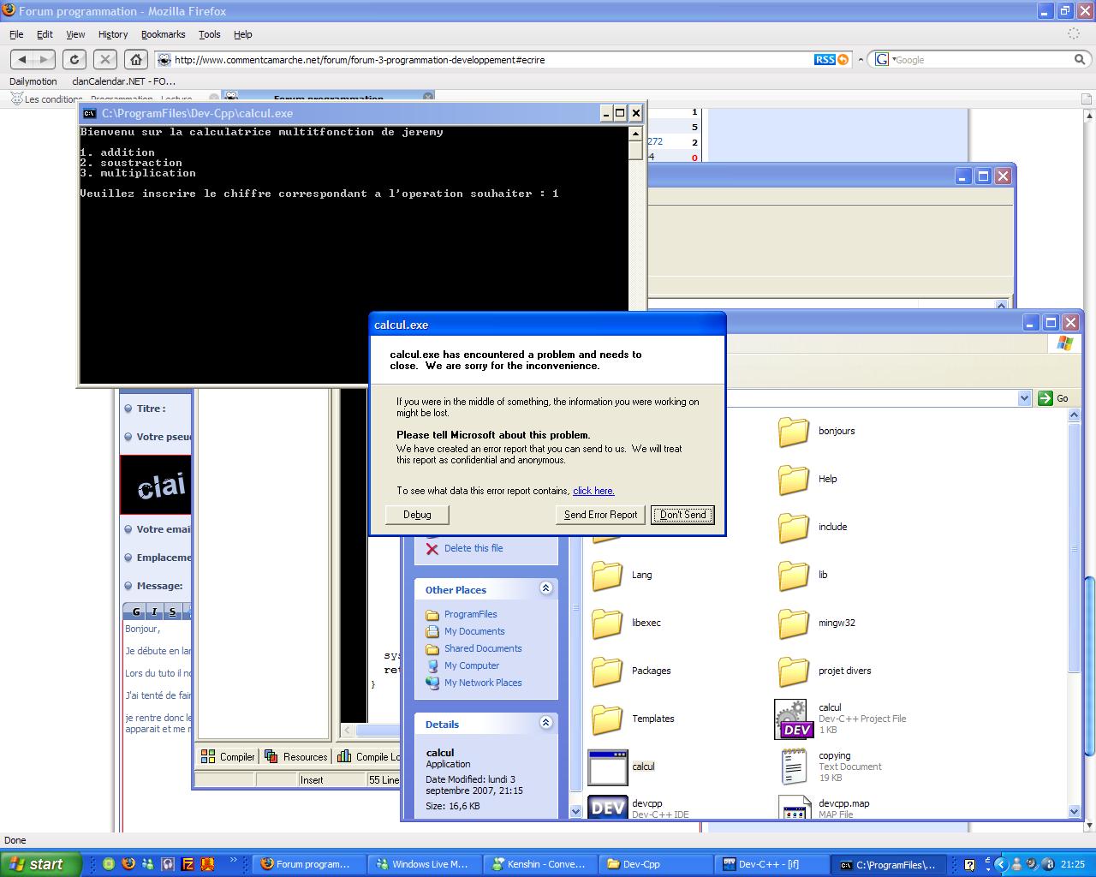Open the Explorer address bar dropdown
This screenshot has width=1096, height=877.
[1024, 398]
